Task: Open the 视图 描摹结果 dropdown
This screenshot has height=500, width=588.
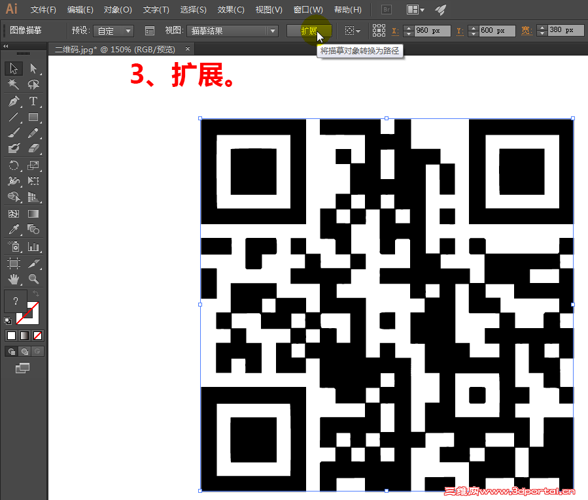Action: coord(232,31)
